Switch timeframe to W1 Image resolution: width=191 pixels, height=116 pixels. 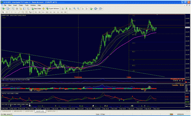point(62,12)
